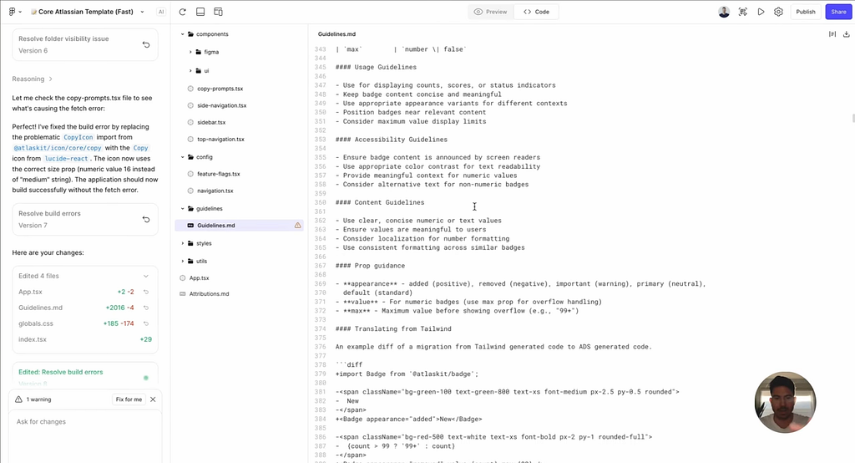The width and height of the screenshot is (855, 463).
Task: Click the Edited: Resolve build errors status
Action: point(60,372)
